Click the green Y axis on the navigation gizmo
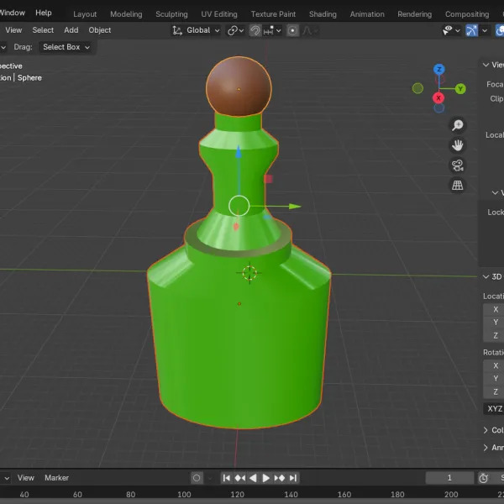The height and width of the screenshot is (504, 504). pyautogui.click(x=460, y=89)
